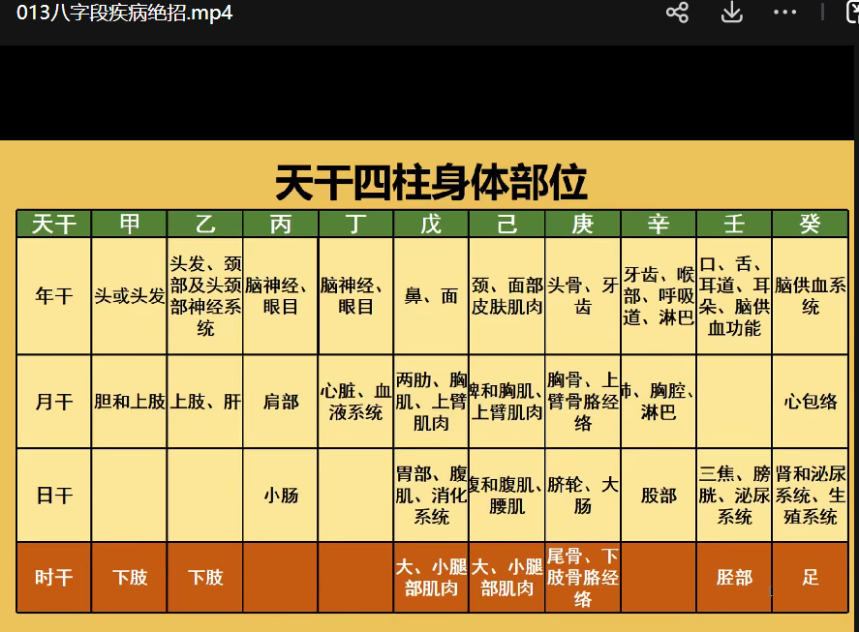Click the 小肠 cell in 日干 row
The height and width of the screenshot is (632, 859).
pos(281,495)
